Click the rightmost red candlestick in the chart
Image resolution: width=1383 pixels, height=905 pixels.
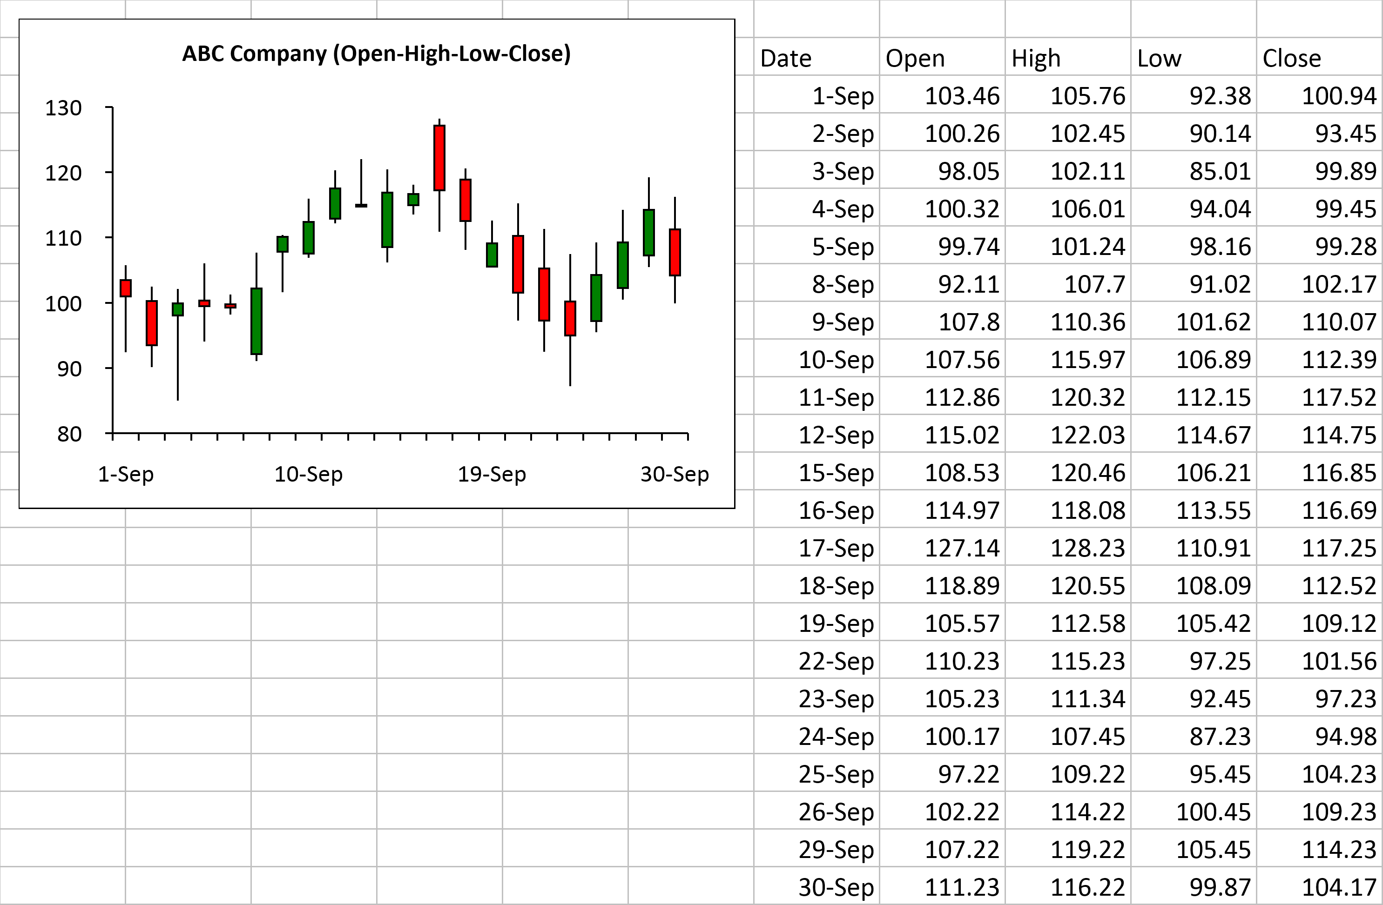point(675,252)
